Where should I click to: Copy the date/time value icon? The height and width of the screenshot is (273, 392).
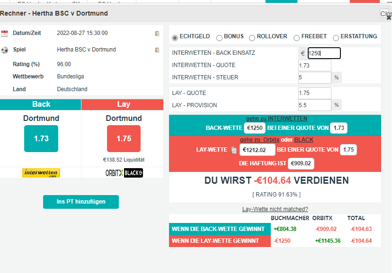click(157, 34)
